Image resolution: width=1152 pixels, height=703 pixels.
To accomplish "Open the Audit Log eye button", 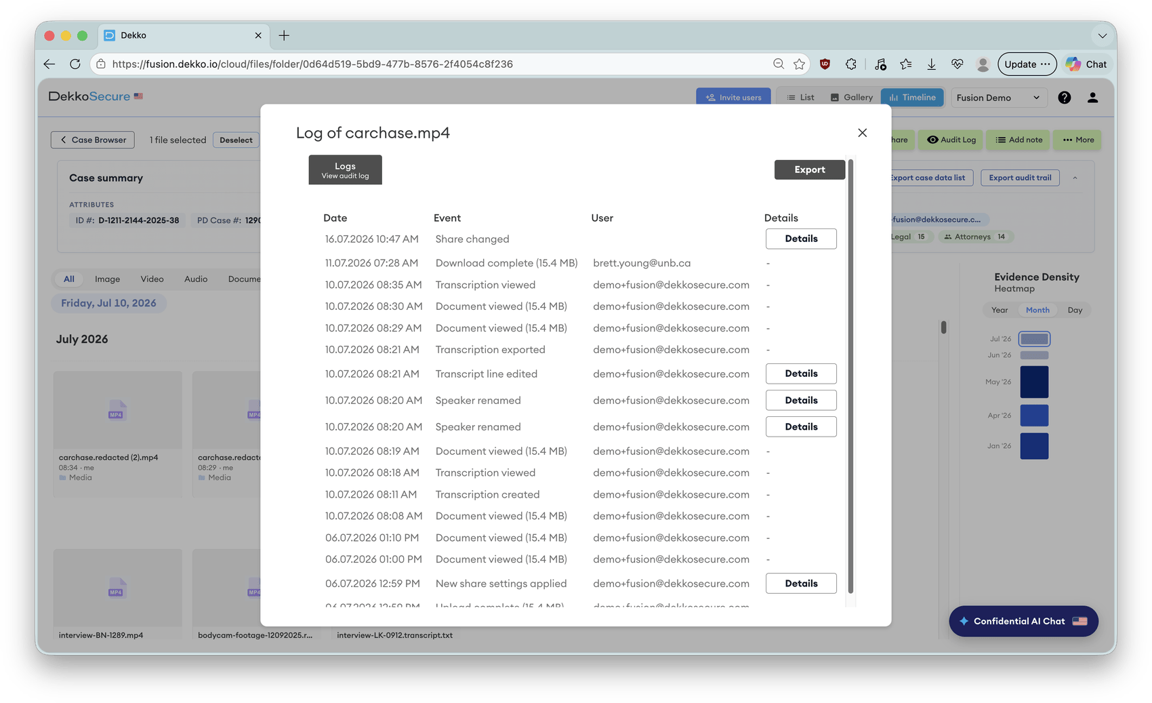I will 951,140.
